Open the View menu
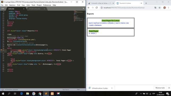The height and width of the screenshot is (96, 171). coord(23,5)
